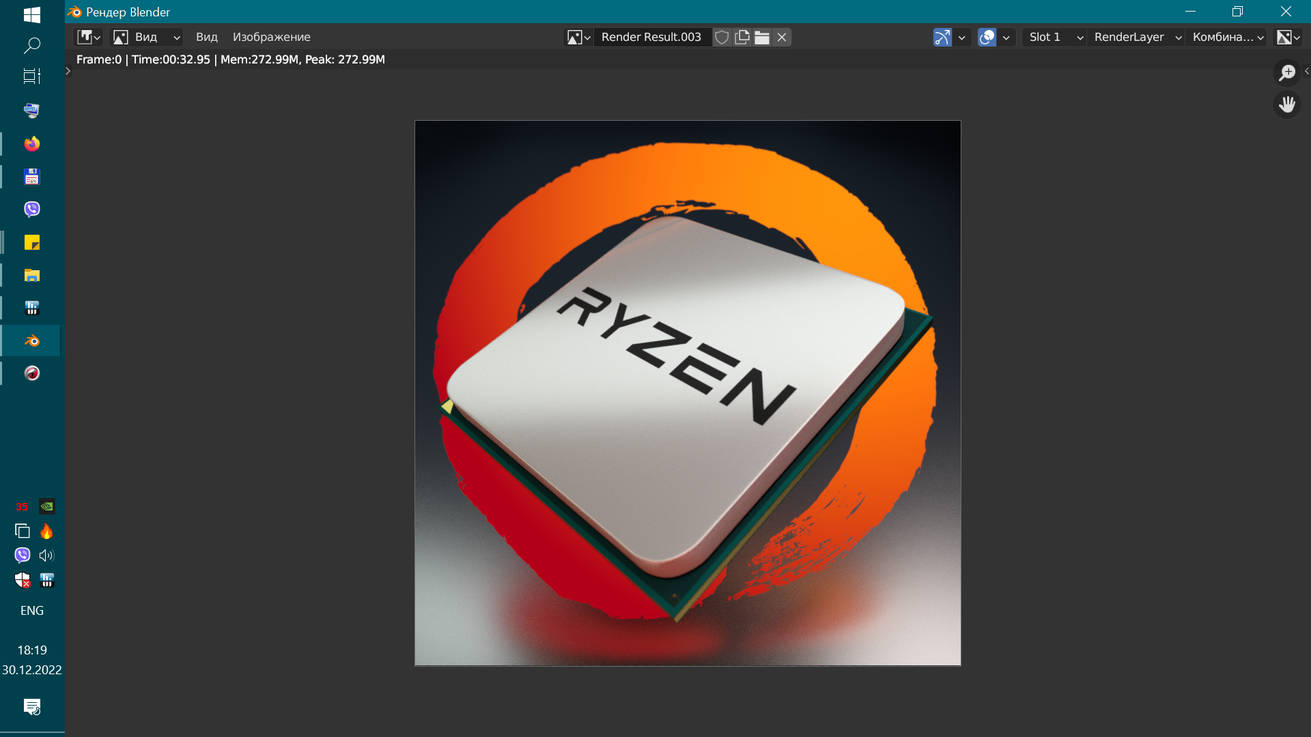Click the Render Result.003 name field
Viewport: 1311px width, 737px height.
pos(652,37)
